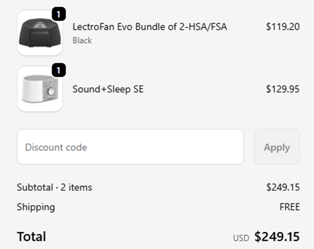Select the LectroFan Evo Bundle product name
Image resolution: width=314 pixels, height=249 pixels.
150,27
